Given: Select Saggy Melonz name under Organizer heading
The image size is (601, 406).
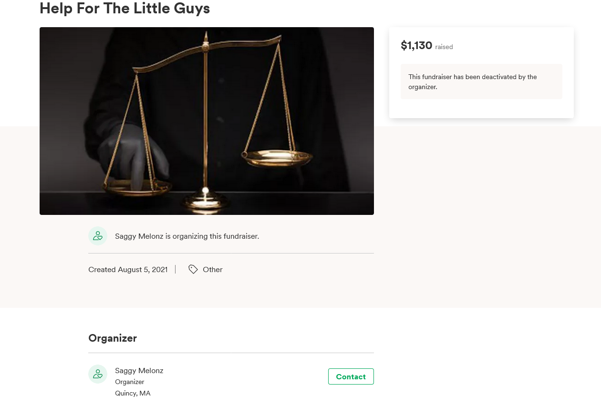Looking at the screenshot, I should (139, 371).
